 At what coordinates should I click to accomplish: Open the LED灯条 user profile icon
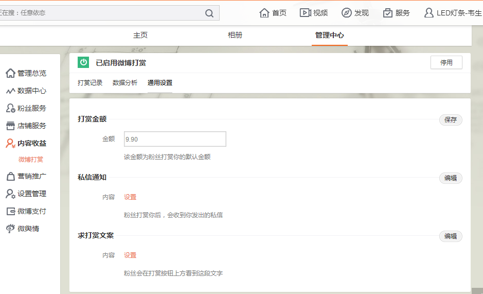pos(428,13)
